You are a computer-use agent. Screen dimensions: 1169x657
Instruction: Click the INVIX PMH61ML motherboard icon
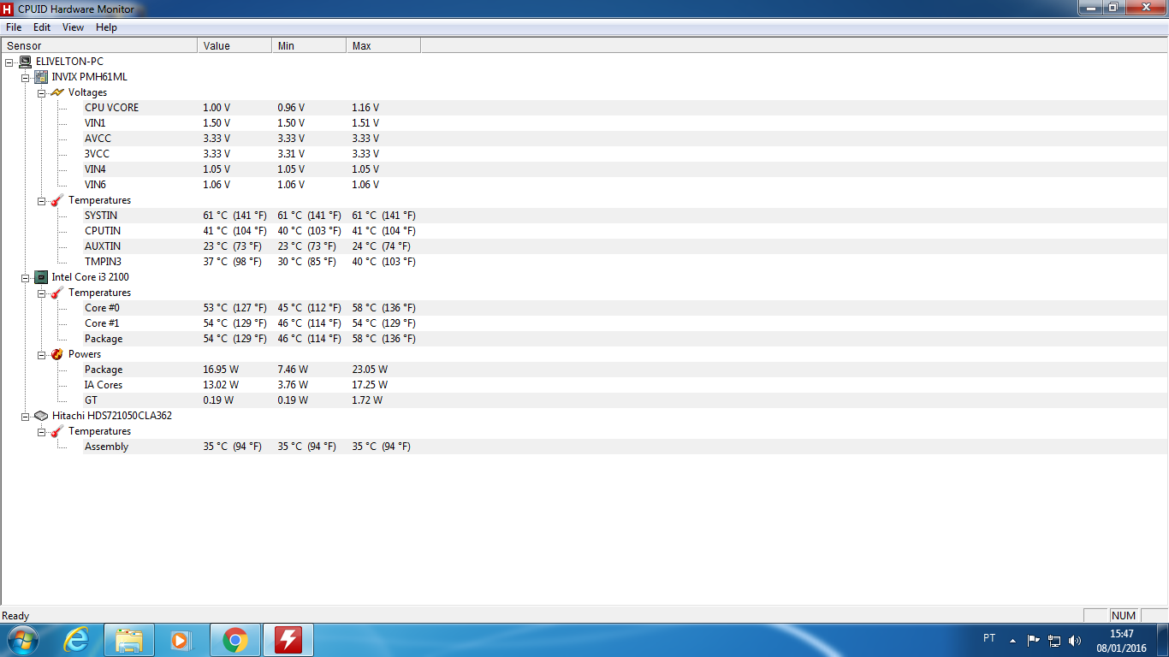coord(40,77)
